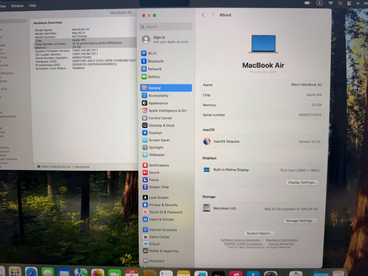368x276 pixels.
Task: Click the Total Number of Cores row
Action: pos(85,44)
